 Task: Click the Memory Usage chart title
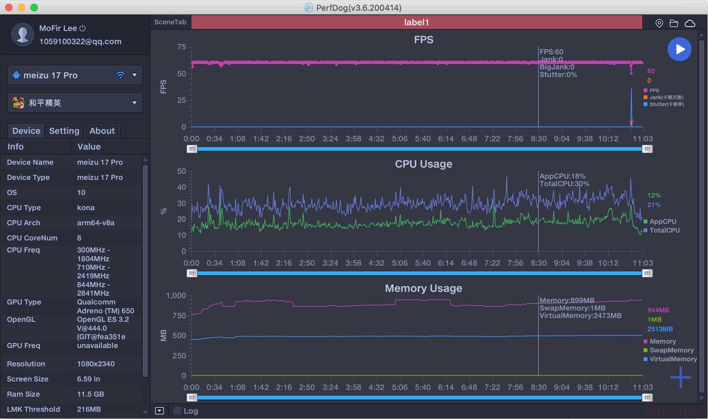tap(423, 288)
